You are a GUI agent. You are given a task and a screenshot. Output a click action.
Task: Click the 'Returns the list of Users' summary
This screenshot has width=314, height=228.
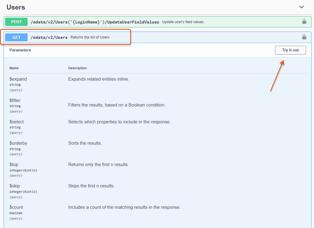pyautogui.click(x=90, y=37)
